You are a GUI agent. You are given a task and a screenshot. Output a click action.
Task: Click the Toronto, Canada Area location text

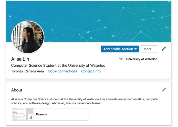tap(27, 71)
